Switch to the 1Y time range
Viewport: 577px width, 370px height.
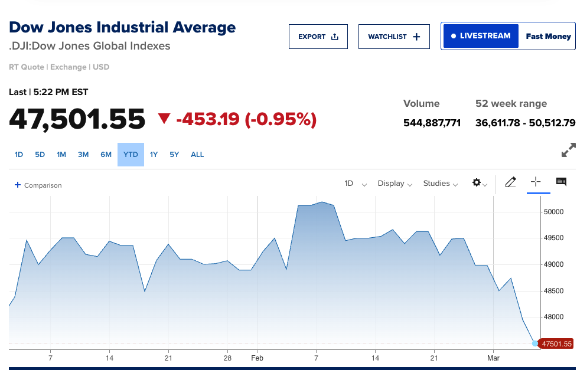point(154,155)
